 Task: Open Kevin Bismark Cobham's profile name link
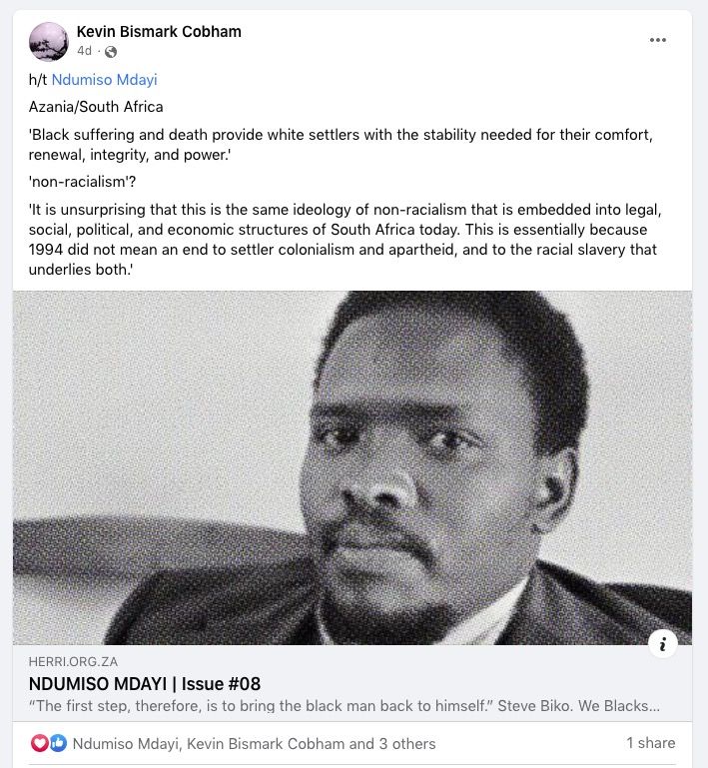(x=159, y=31)
